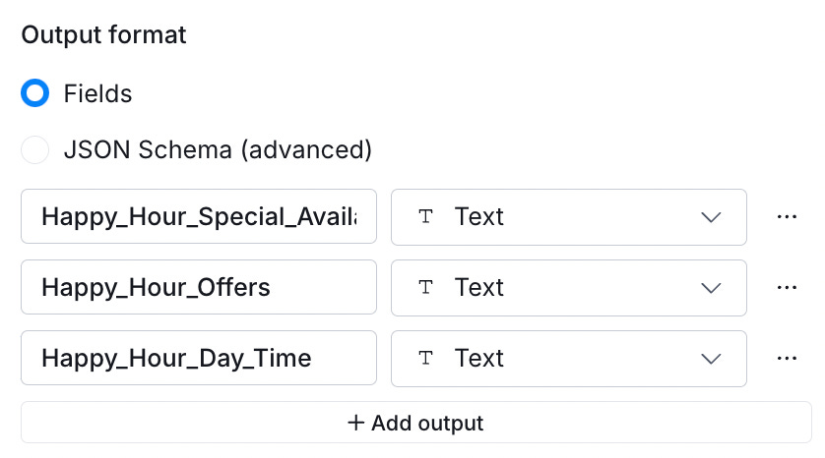The image size is (825, 458).
Task: Select the Fields radio button
Action: [35, 94]
